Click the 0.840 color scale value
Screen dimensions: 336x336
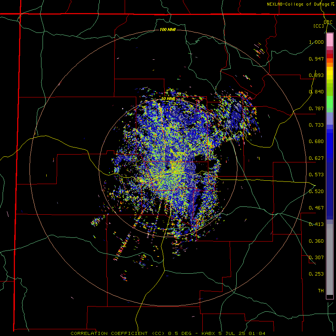pyautogui.click(x=316, y=92)
